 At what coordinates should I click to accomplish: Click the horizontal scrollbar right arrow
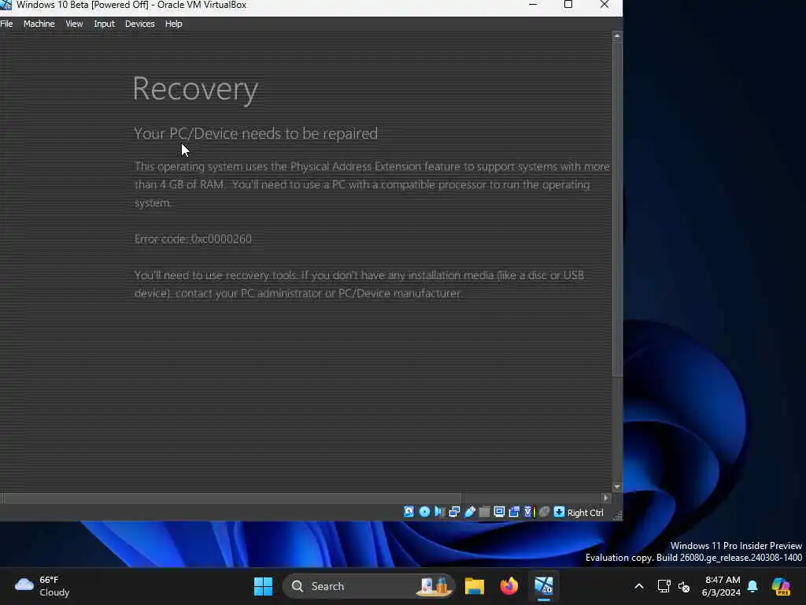(605, 498)
